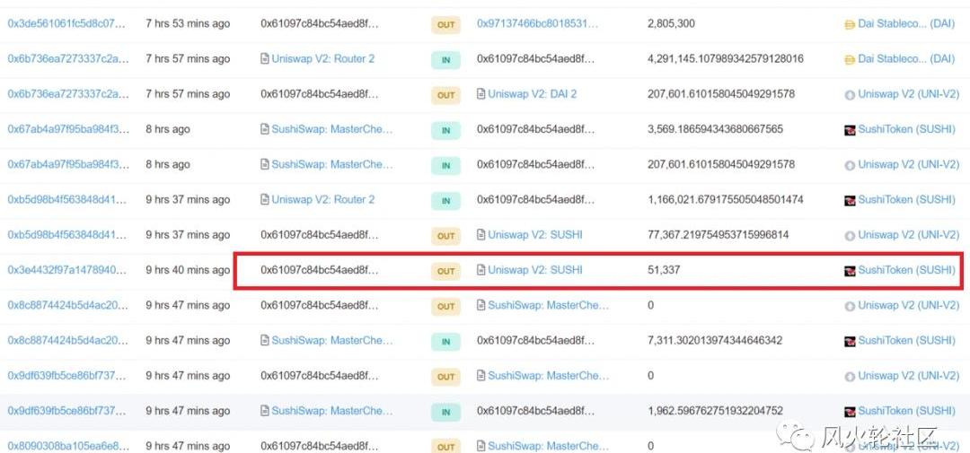Click the contract icon beside Uniswap V2: Router 2 in the 1,166,021 row
970x453 pixels.
pyautogui.click(x=265, y=200)
